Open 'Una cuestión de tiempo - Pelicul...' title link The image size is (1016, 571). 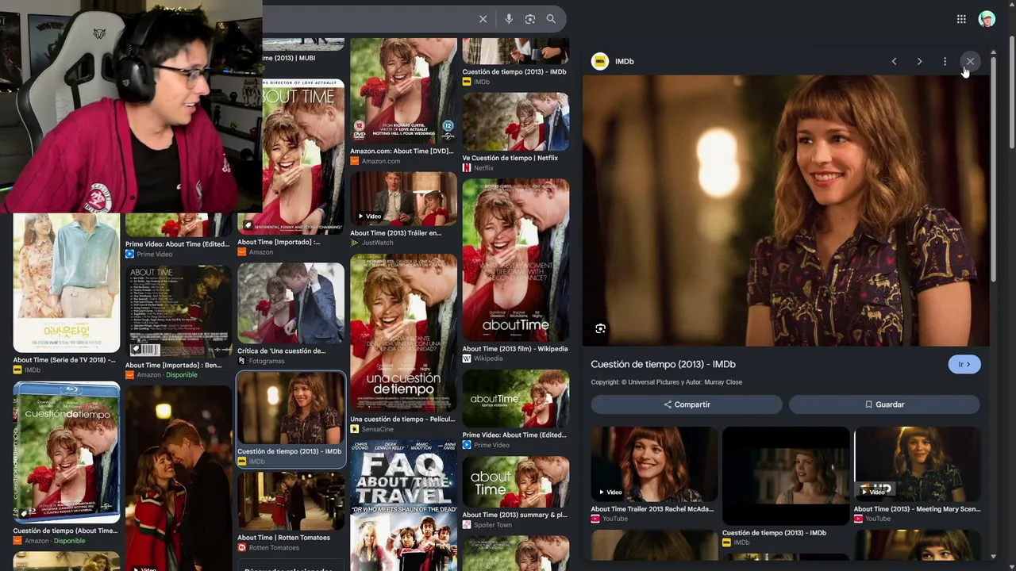(402, 420)
